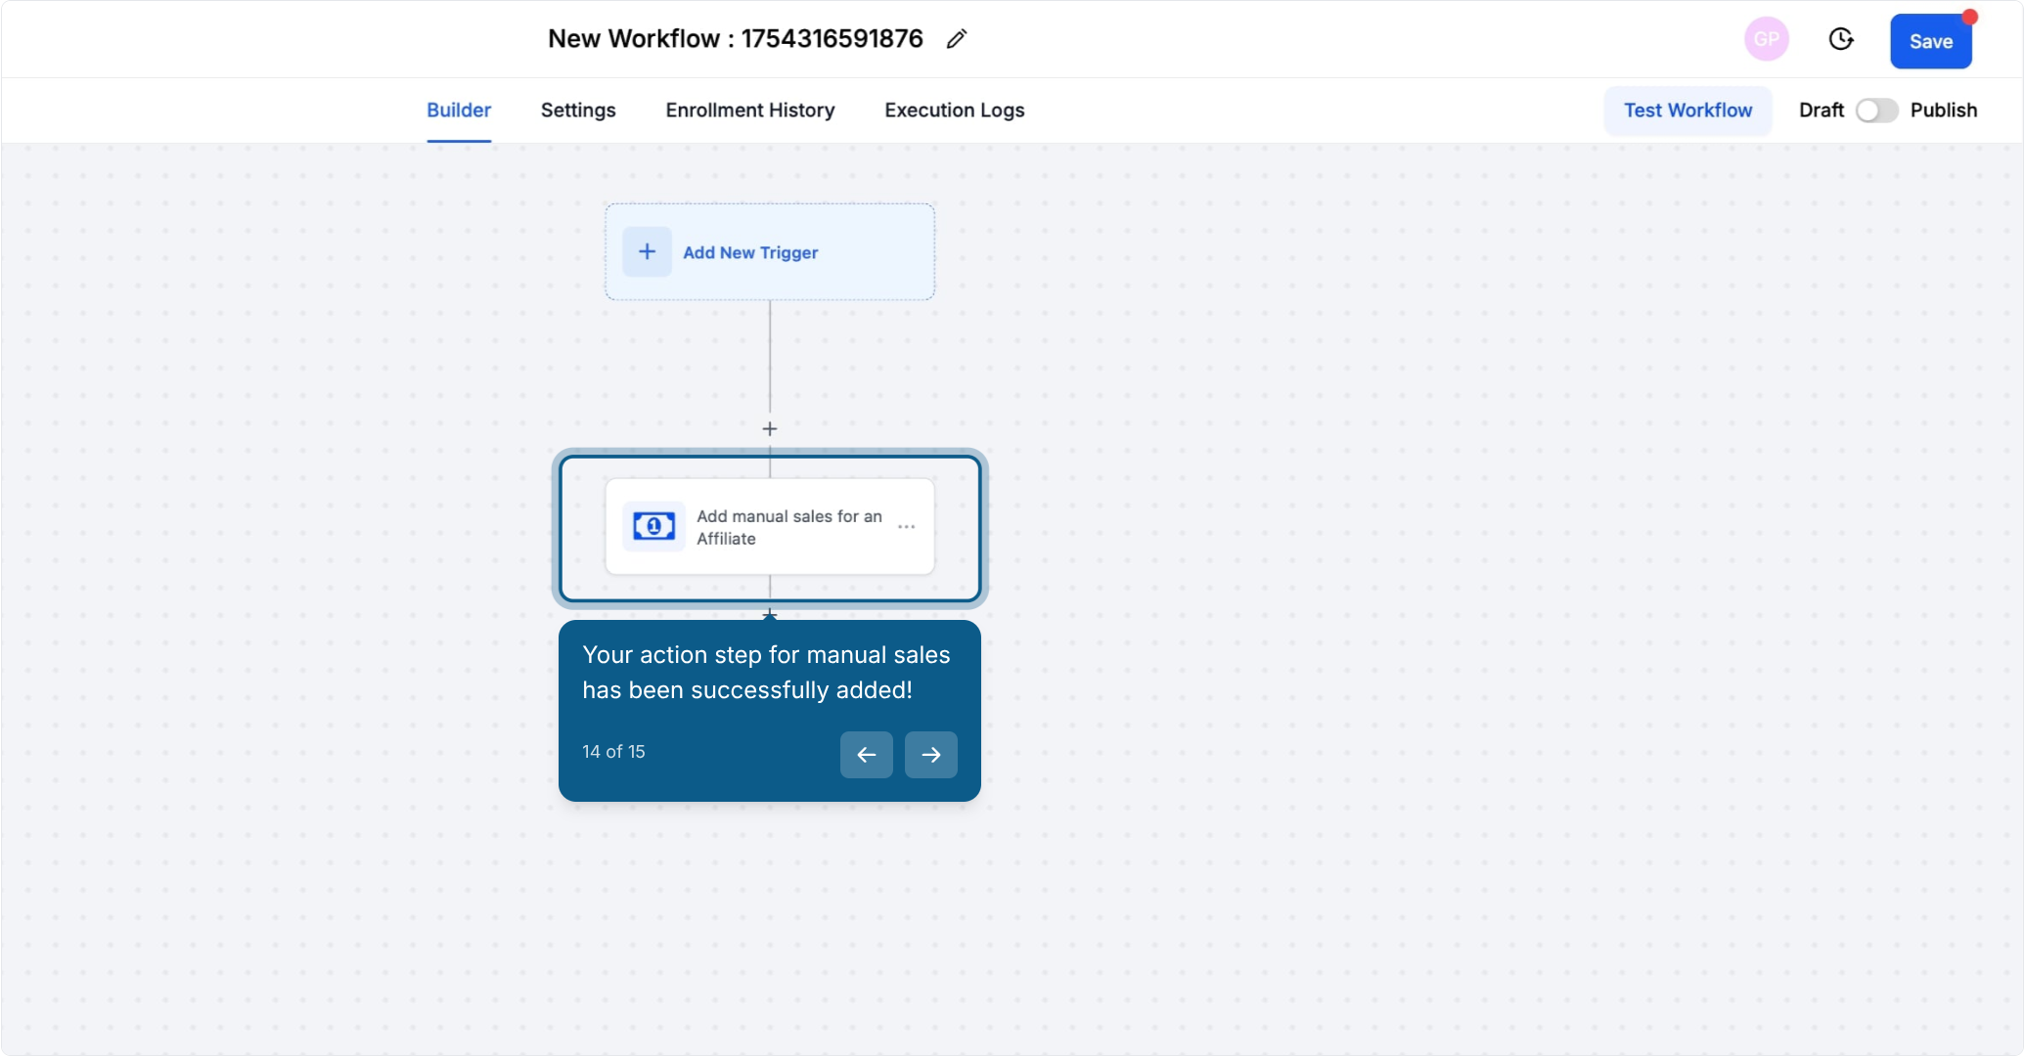Click the 'successfully added' tooltip message
This screenshot has width=2025, height=1056.
(766, 673)
